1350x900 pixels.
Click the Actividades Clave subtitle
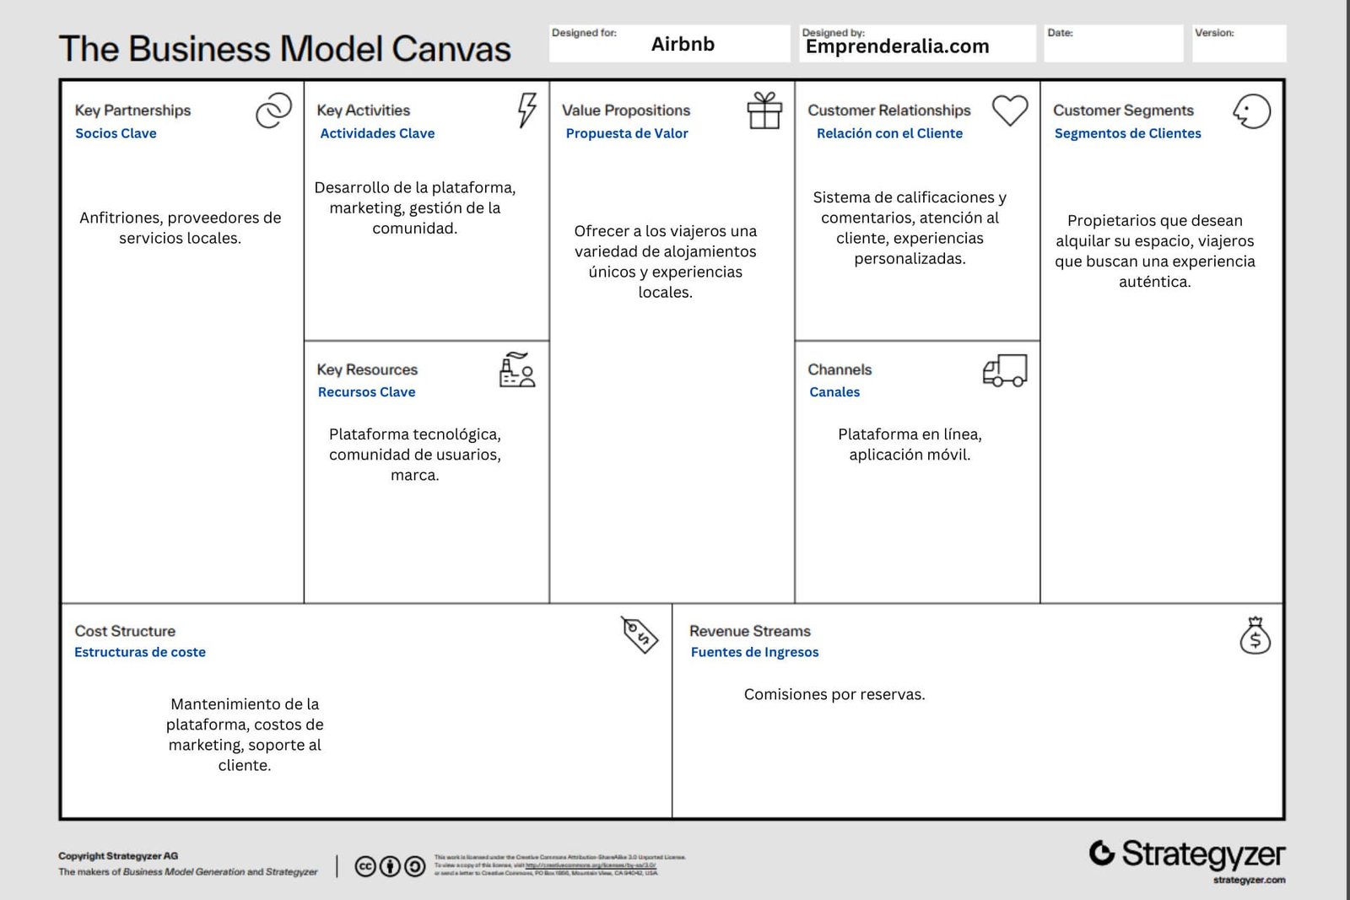[x=377, y=133]
